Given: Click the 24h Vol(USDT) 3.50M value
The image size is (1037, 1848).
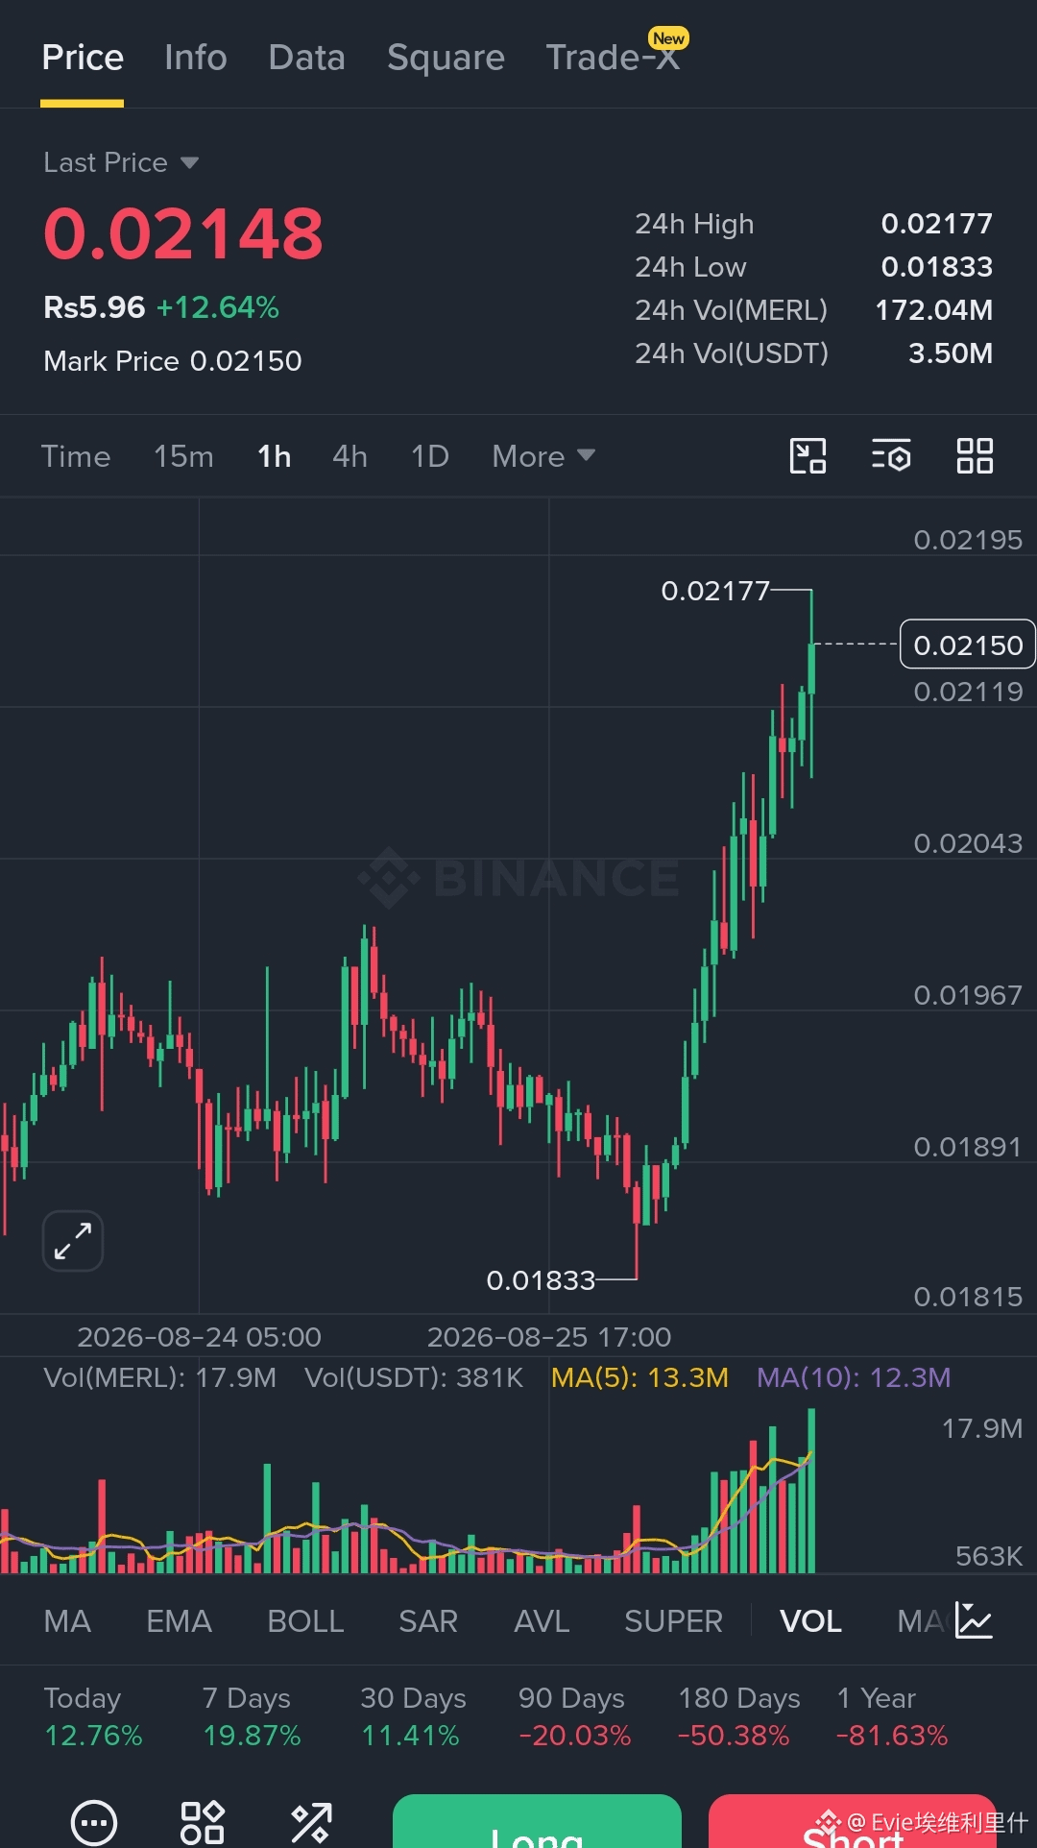Looking at the screenshot, I should (x=951, y=353).
